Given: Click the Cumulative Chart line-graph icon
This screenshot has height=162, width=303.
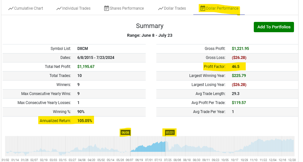Looking at the screenshot, I should (11, 8).
